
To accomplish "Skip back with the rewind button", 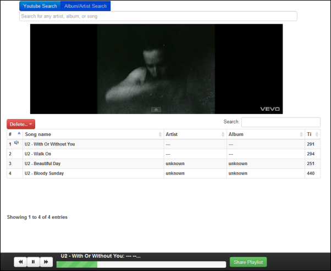I will tap(20, 262).
